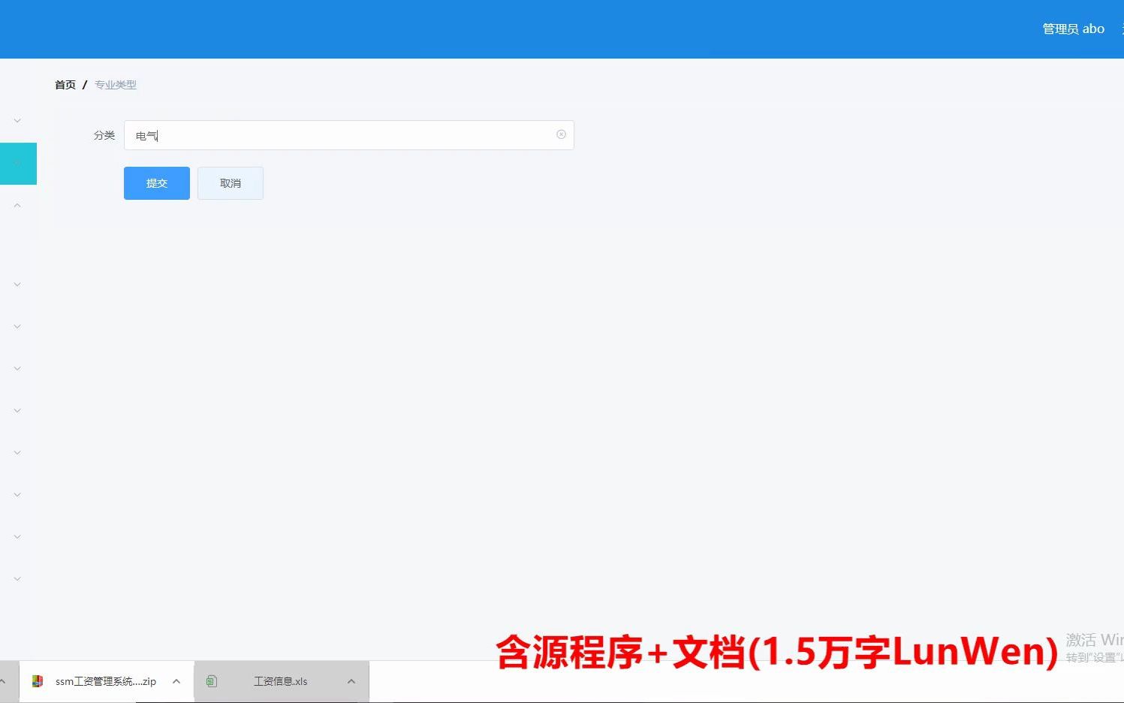1124x703 pixels.
Task: Open the 管理员 abo account label
Action: pos(1073,29)
